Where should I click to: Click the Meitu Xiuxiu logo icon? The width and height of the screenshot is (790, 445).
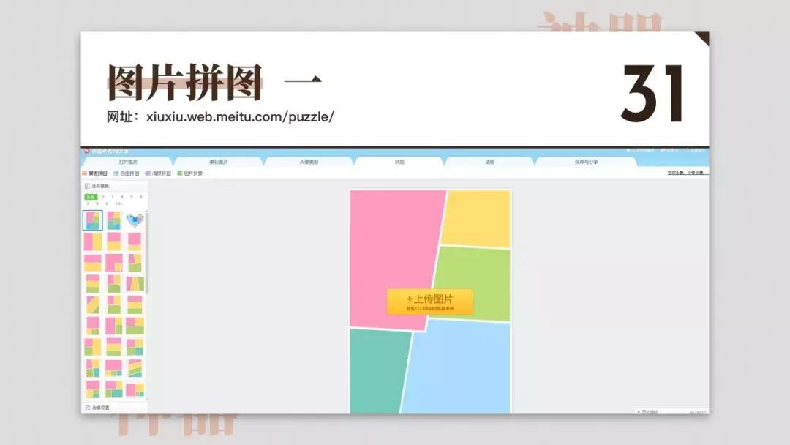coord(88,149)
